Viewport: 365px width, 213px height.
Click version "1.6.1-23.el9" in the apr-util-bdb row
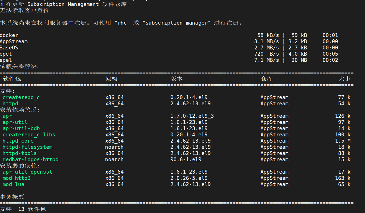189,129
